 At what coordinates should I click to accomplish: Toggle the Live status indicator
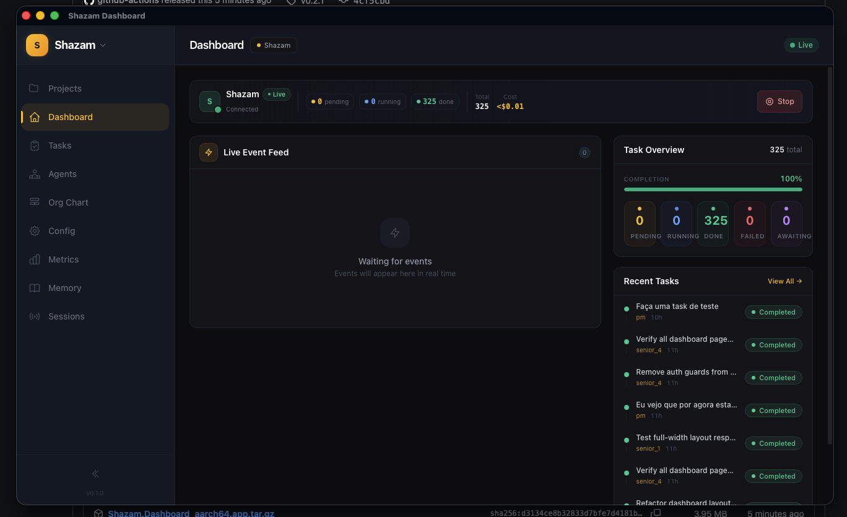[x=801, y=45]
